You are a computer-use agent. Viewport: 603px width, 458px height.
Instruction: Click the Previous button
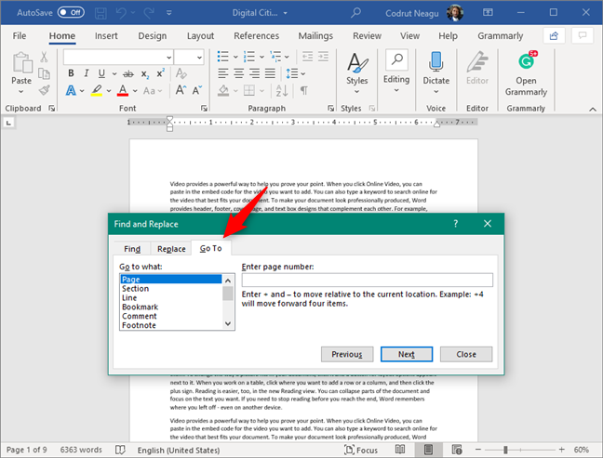347,354
